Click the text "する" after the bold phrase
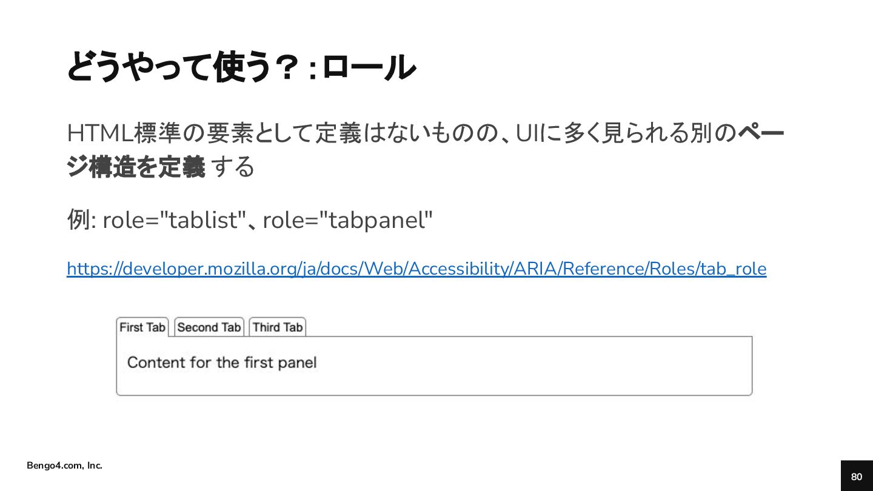873x491 pixels. coord(234,167)
